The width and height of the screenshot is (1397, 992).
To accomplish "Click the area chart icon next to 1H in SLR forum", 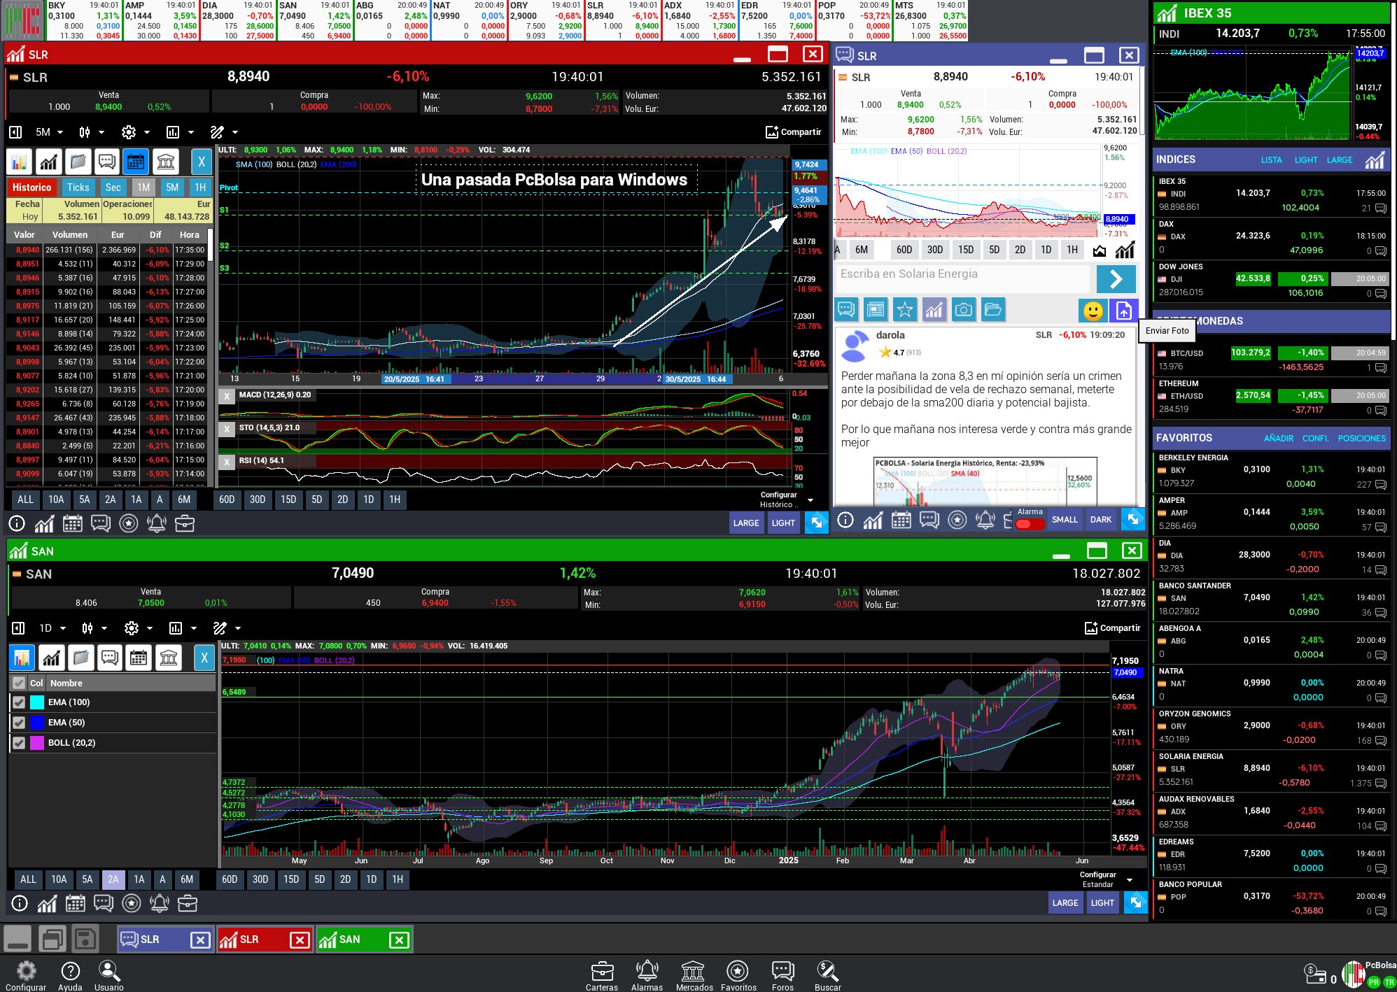I will coord(1100,250).
